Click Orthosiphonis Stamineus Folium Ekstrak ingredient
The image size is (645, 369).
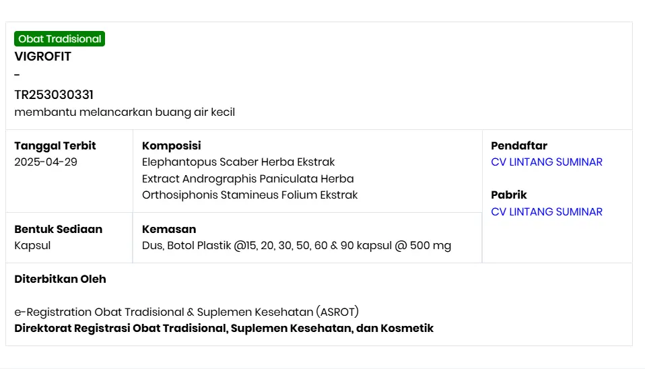point(250,195)
